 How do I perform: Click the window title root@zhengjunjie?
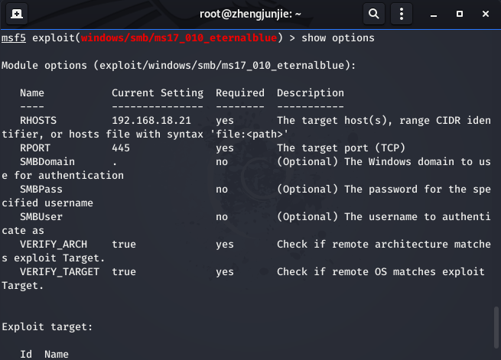(x=250, y=14)
